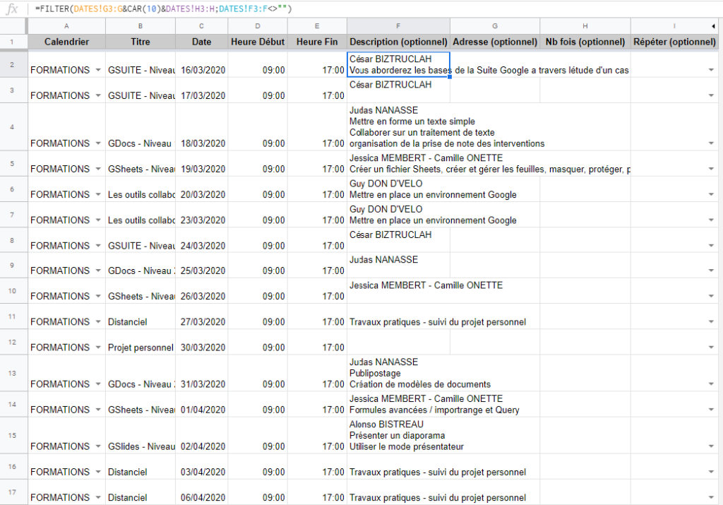Select row 4 via its row number
Viewport: 723px width, 505px height.
click(x=13, y=127)
